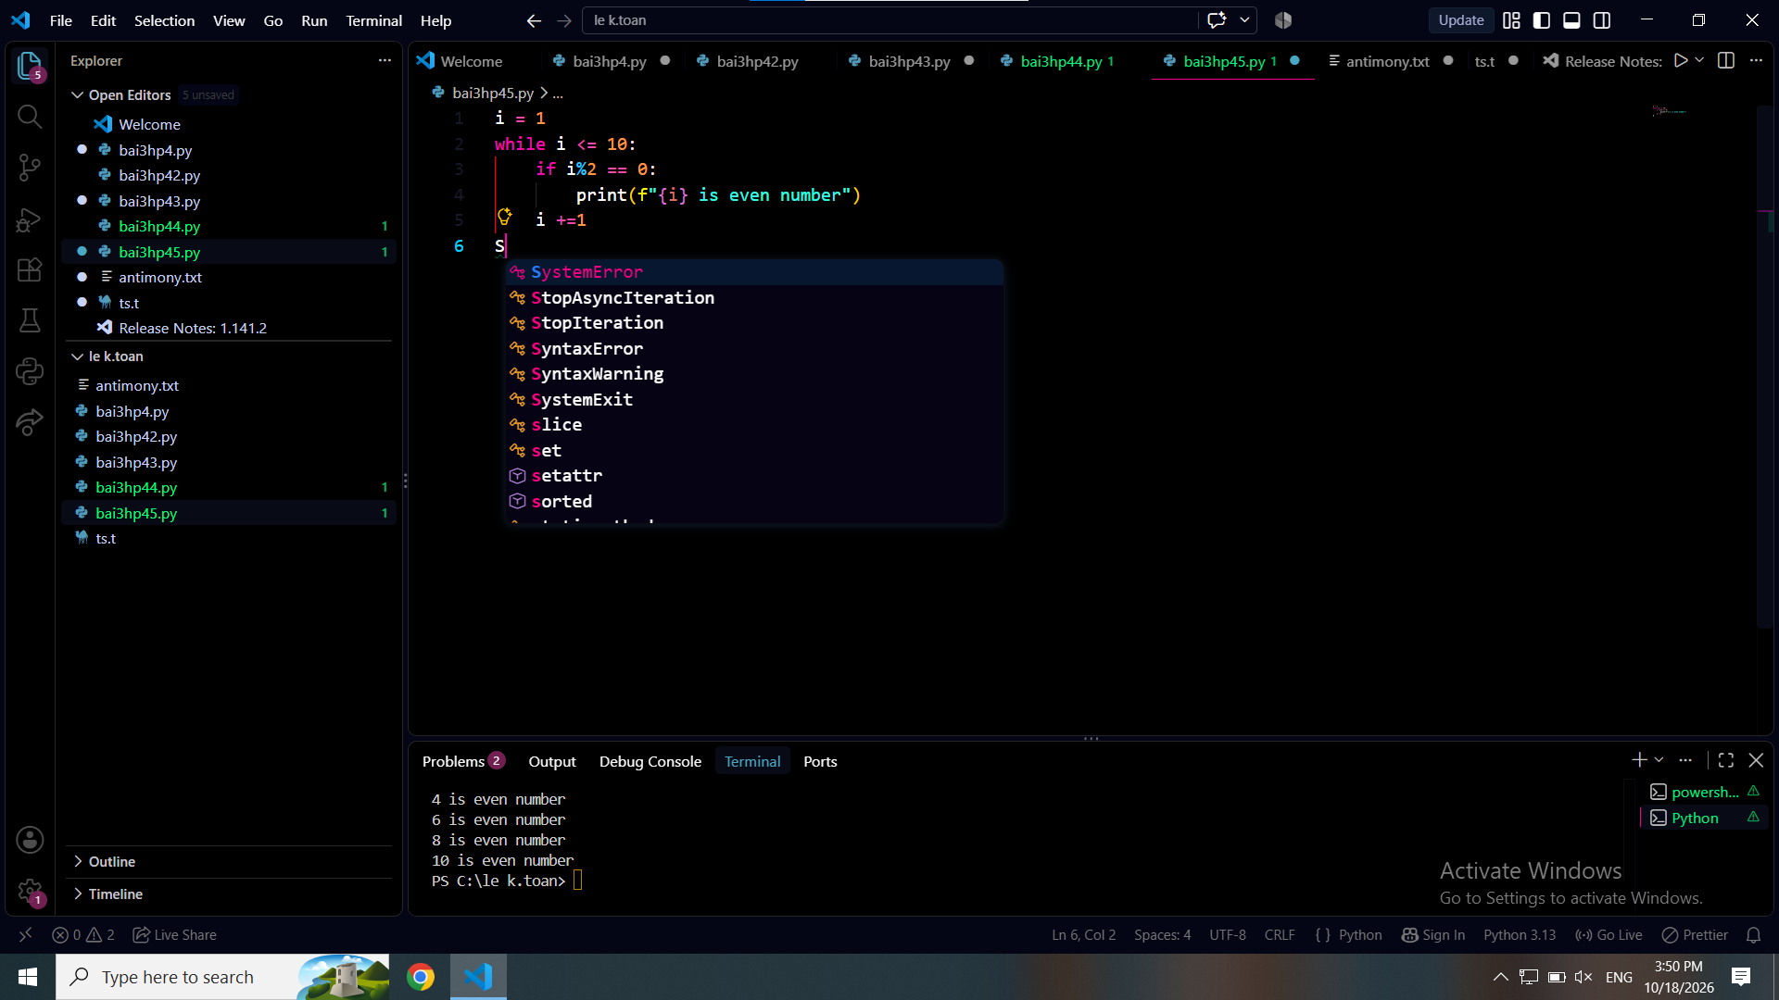Split the editor to the right
Image resolution: width=1779 pixels, height=1000 pixels.
point(1726,60)
